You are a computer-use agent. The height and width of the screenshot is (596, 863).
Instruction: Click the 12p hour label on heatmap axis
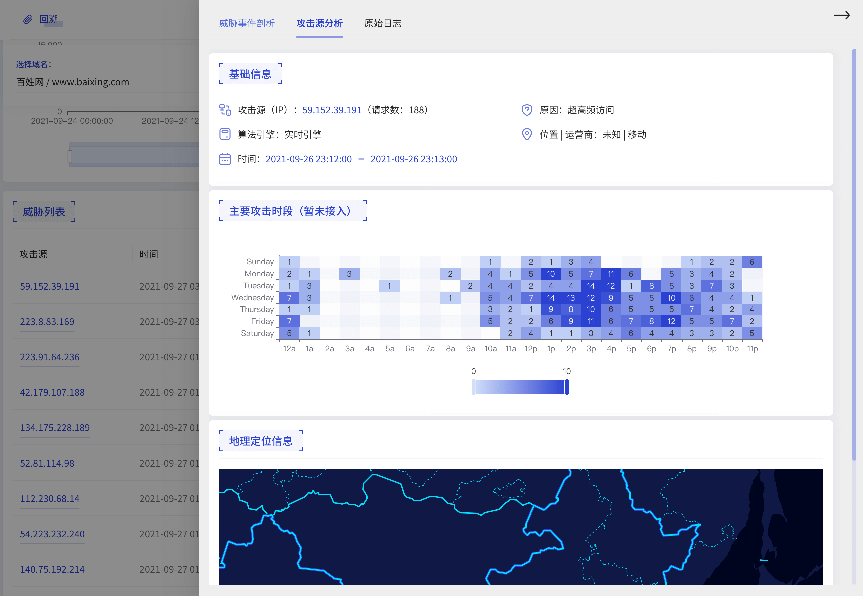[531, 349]
